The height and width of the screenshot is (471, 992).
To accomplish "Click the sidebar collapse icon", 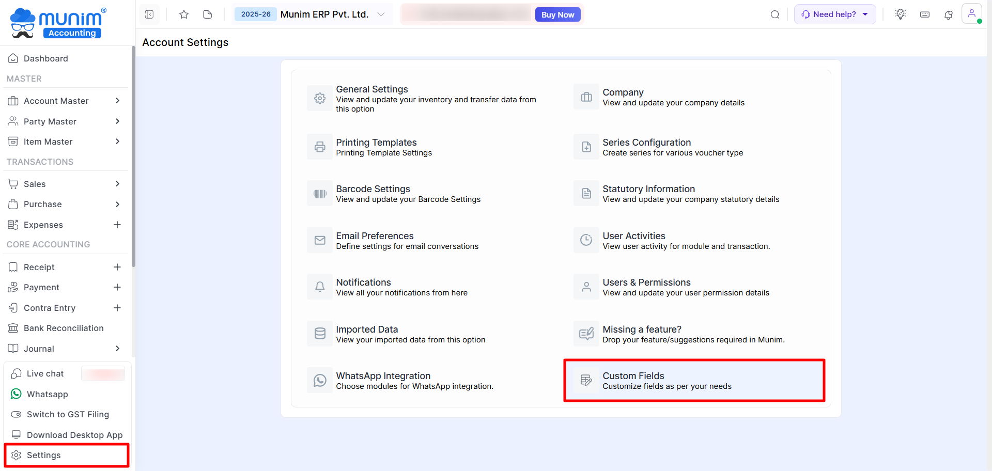I will 149,14.
